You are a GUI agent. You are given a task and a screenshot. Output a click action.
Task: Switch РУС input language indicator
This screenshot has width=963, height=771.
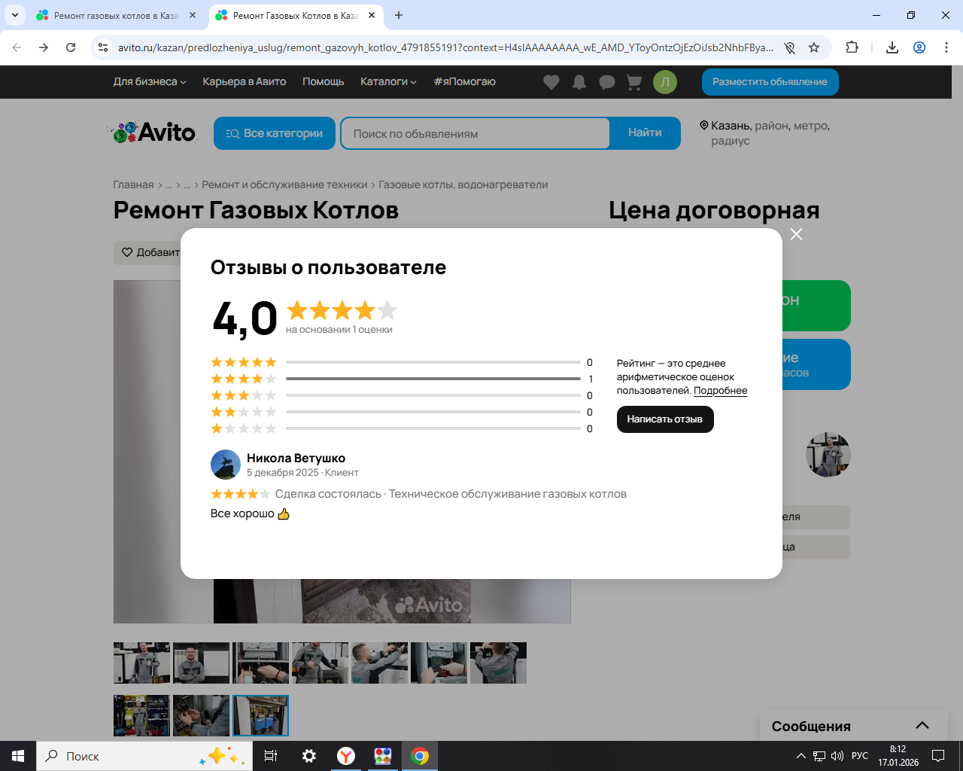click(860, 756)
